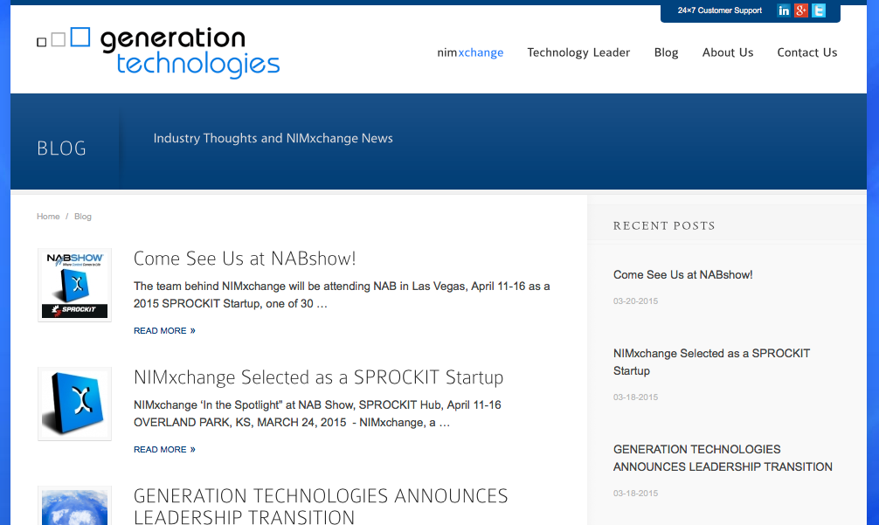
Task: Open the NABshow post thumbnail image
Action: tap(74, 285)
